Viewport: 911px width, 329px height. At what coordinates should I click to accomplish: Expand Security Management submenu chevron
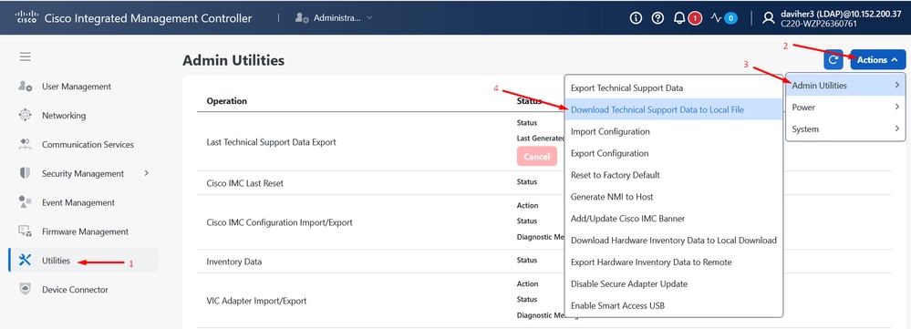[147, 173]
